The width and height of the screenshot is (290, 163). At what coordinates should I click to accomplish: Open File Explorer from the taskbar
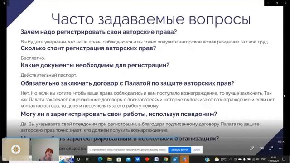[110, 159]
